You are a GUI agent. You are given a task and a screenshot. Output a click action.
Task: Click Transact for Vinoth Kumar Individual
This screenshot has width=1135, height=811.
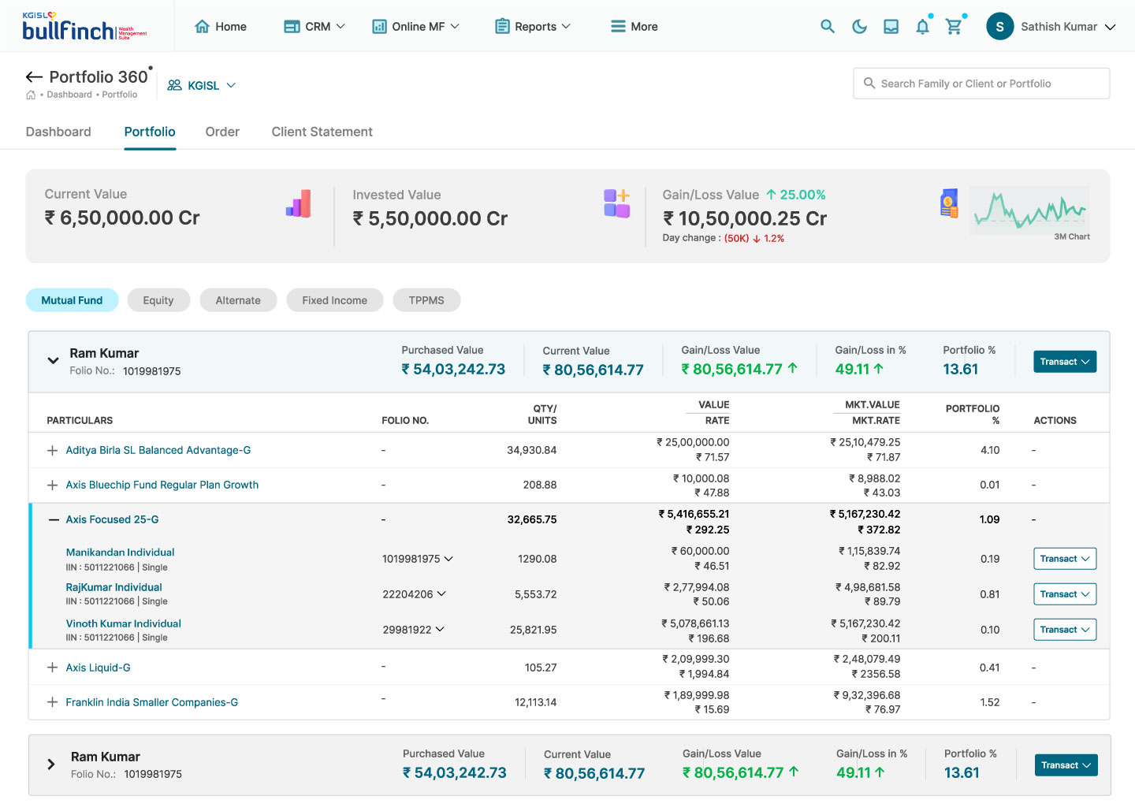pyautogui.click(x=1065, y=630)
